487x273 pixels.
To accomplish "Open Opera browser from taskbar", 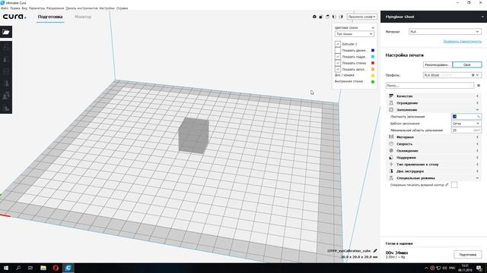I will pyautogui.click(x=56, y=268).
